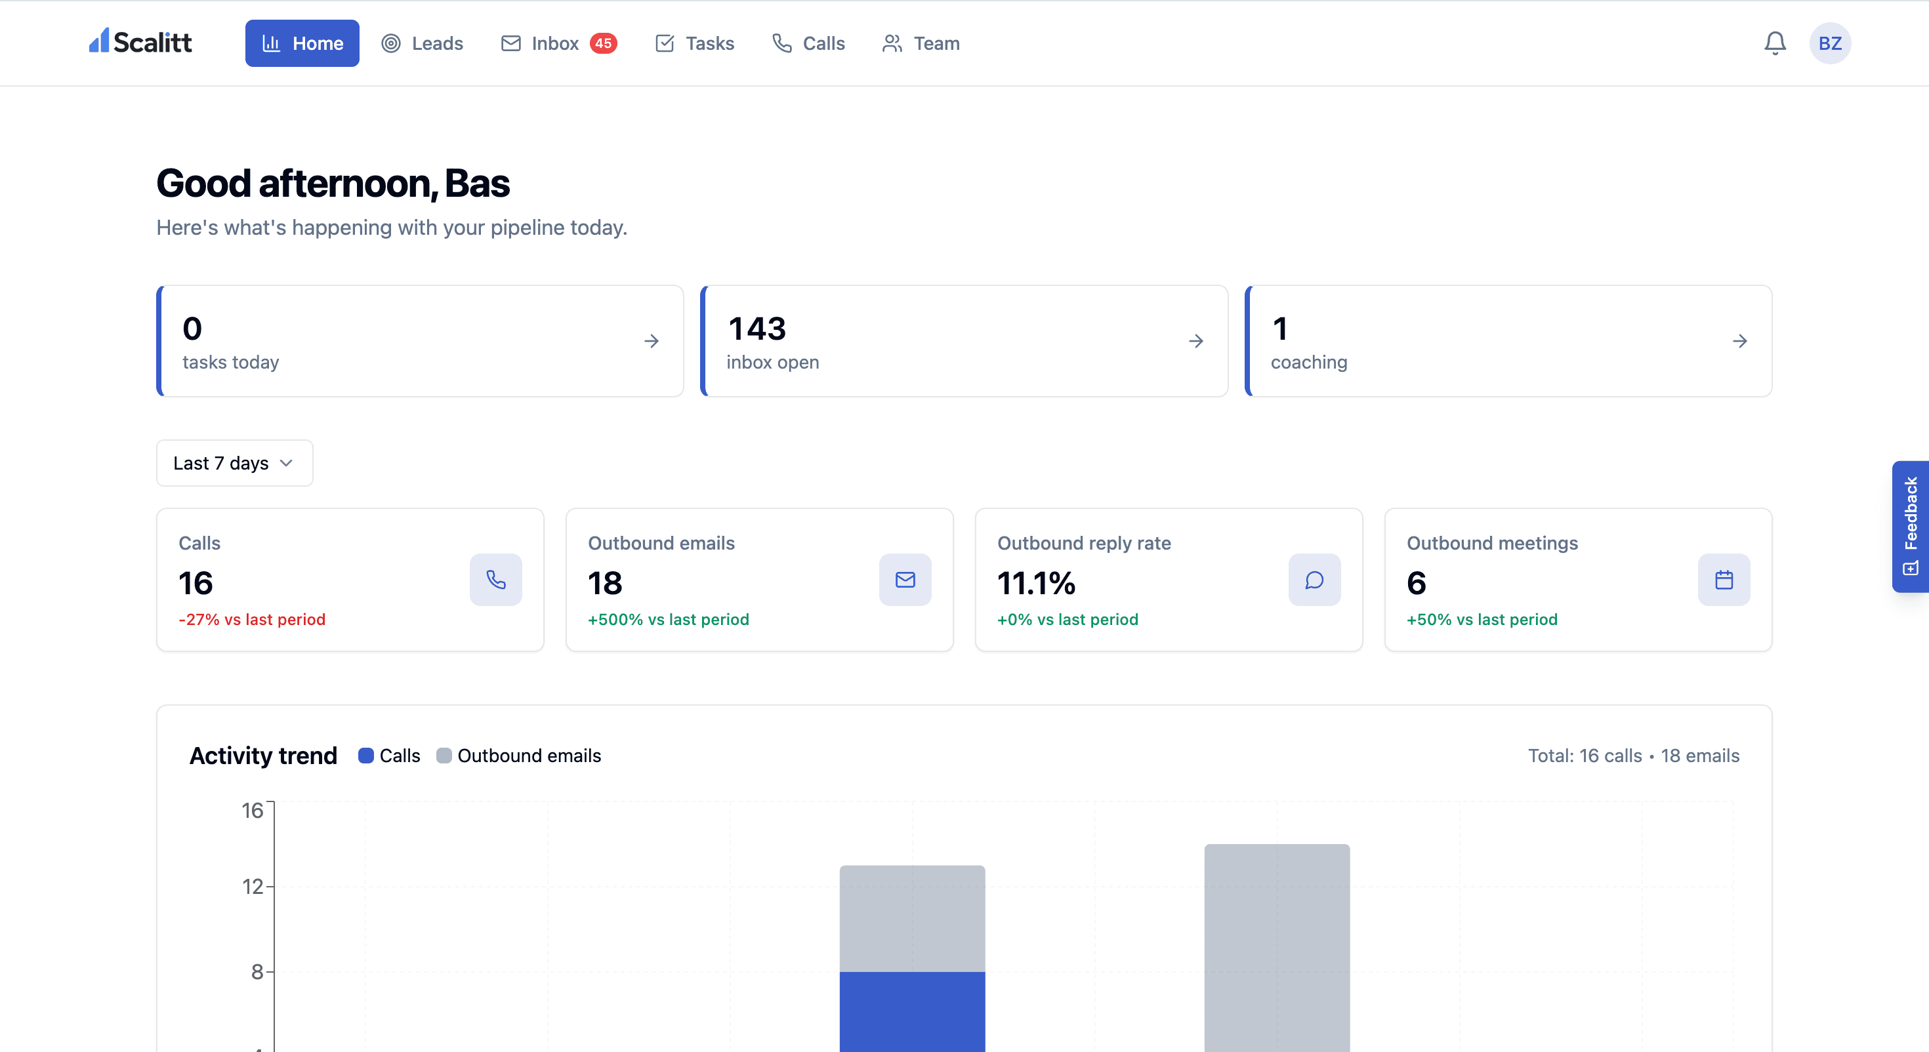Click the Inbox unread badge showing 45
The image size is (1929, 1052).
604,43
